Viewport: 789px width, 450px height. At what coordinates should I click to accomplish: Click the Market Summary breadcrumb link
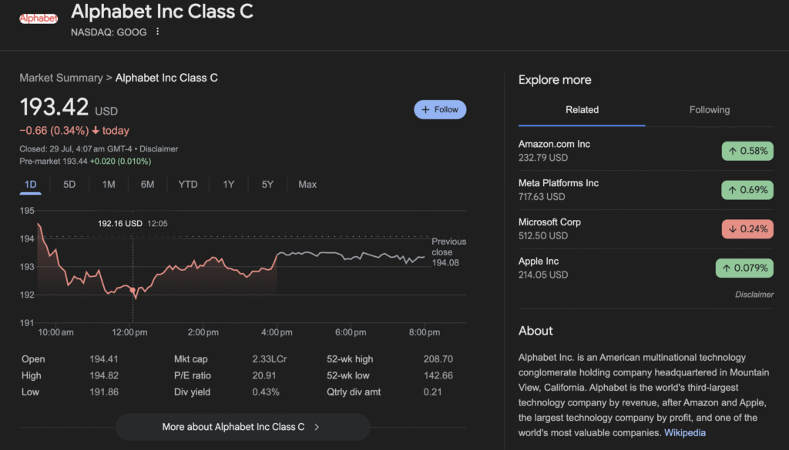click(x=61, y=78)
